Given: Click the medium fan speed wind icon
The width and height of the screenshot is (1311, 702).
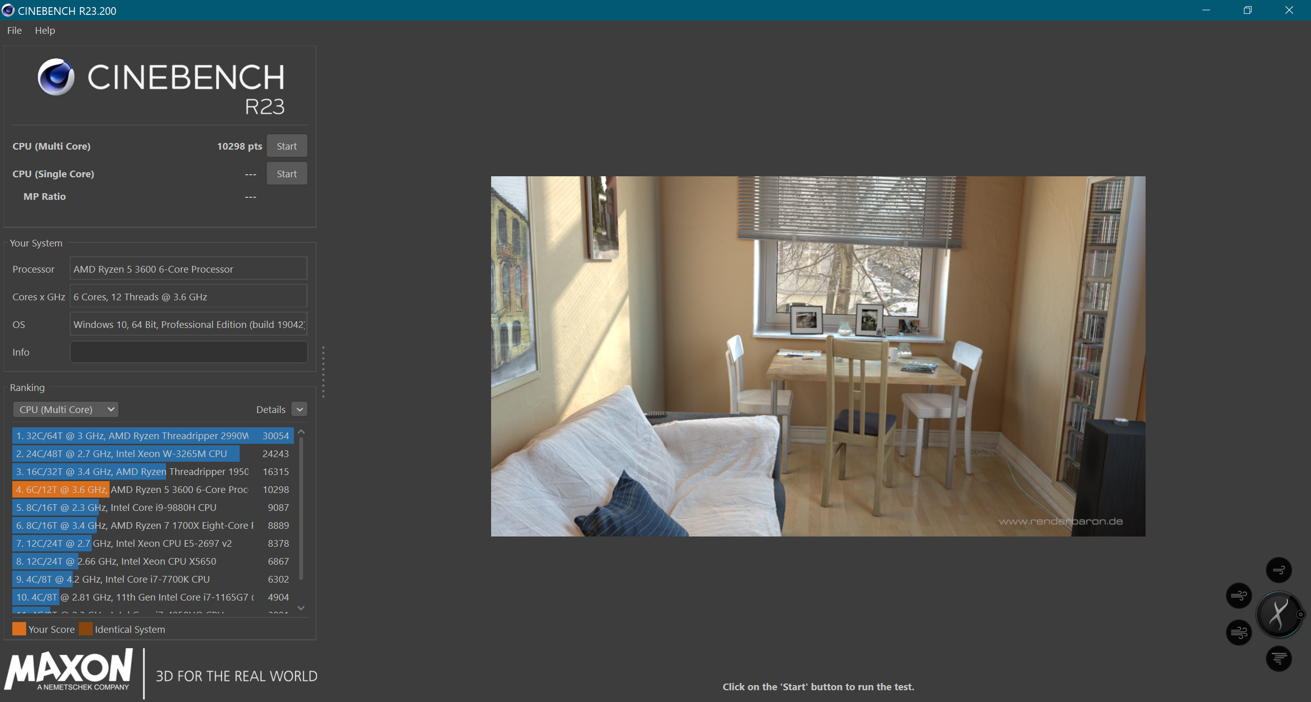Looking at the screenshot, I should (1239, 595).
